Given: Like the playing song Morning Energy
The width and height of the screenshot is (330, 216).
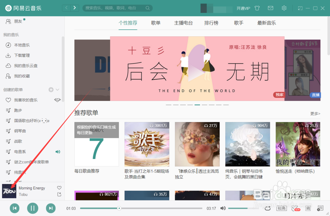Looking at the screenshot, I should pos(59,187).
